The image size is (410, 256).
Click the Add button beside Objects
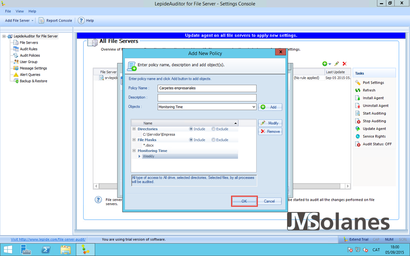pos(270,107)
